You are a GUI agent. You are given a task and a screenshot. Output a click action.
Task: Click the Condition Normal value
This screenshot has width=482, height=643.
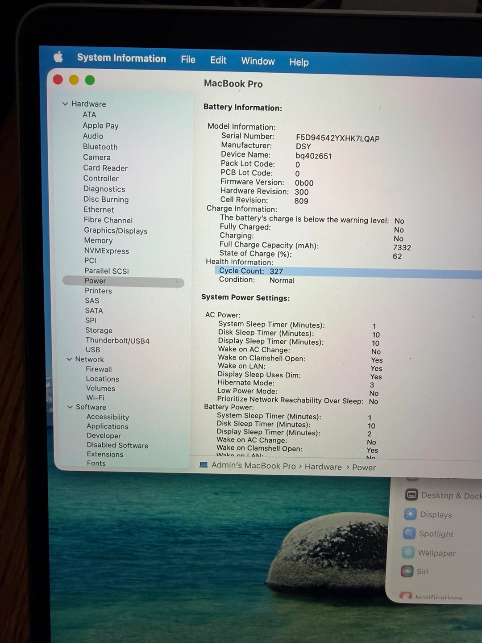(282, 280)
